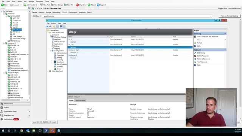This screenshot has width=242, height=136.
Task: Select Machine Catalogs in Studio tree
Action: coord(60,37)
